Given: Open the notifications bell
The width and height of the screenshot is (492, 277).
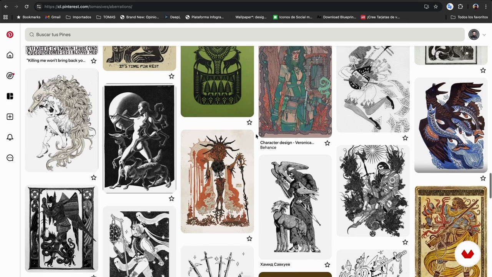Looking at the screenshot, I should [x=10, y=137].
